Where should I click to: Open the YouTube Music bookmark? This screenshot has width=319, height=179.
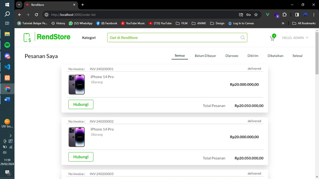133,23
